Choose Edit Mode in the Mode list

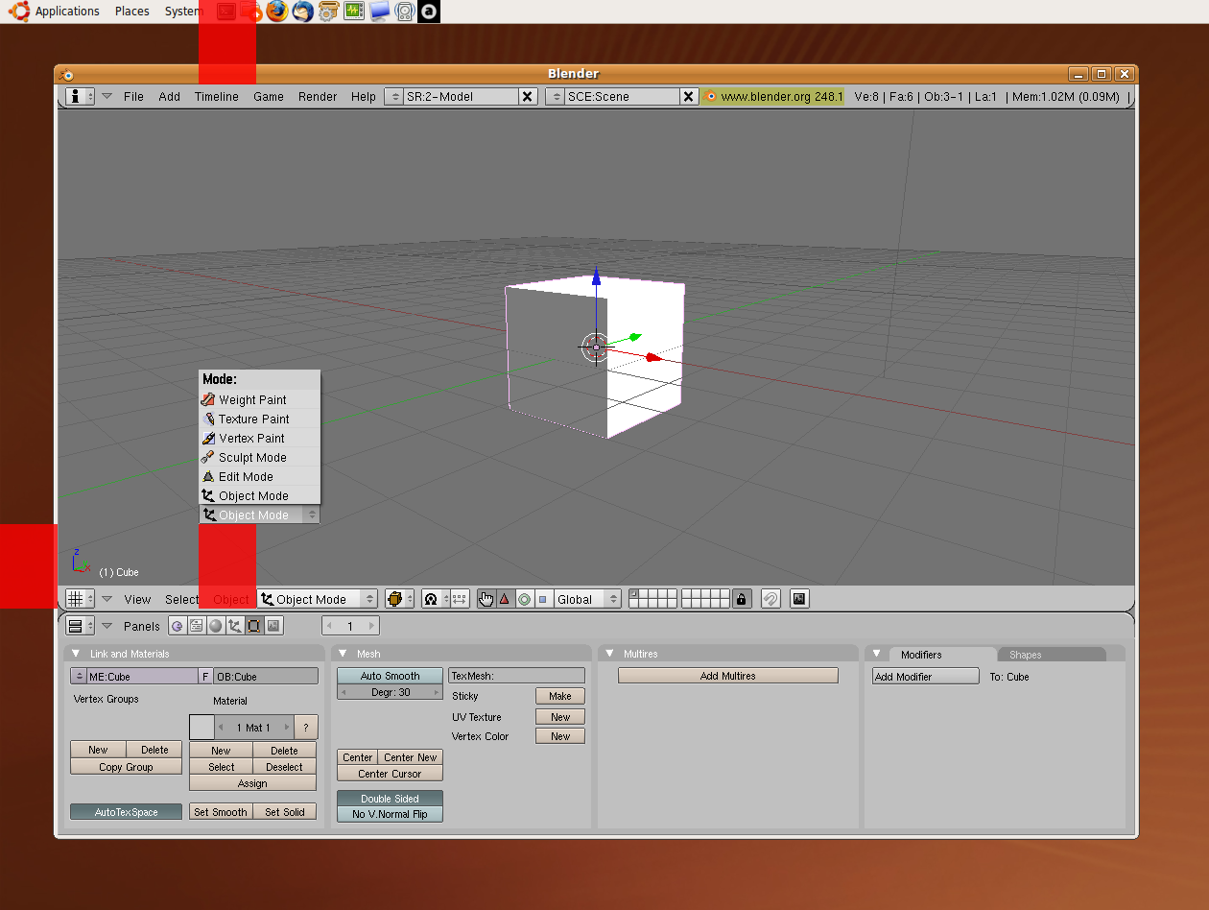pyautogui.click(x=246, y=477)
